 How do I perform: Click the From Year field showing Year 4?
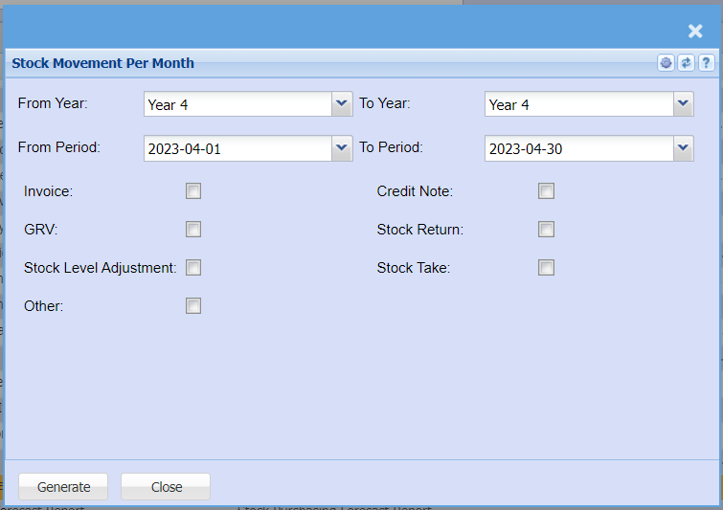(237, 105)
